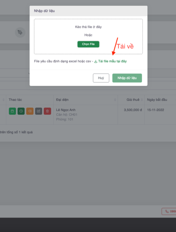Click the green Chọn File button
This screenshot has height=232, width=176.
point(88,44)
